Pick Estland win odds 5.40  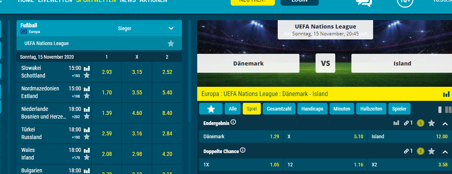[x=167, y=92]
